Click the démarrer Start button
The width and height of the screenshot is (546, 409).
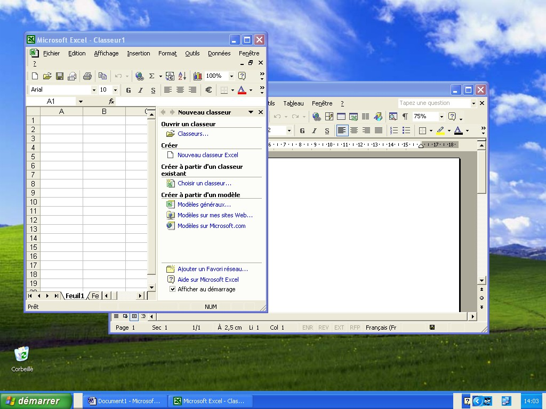coord(36,401)
